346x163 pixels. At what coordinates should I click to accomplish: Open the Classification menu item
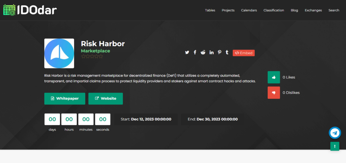274,10
